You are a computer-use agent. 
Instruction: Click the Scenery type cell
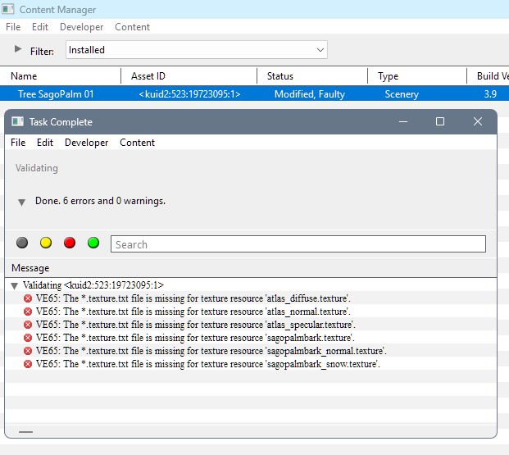pyautogui.click(x=402, y=94)
